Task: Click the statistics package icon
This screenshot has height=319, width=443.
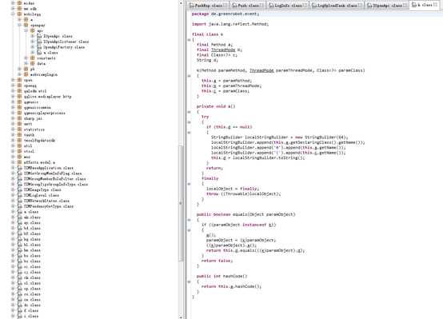Action: (x=19, y=130)
